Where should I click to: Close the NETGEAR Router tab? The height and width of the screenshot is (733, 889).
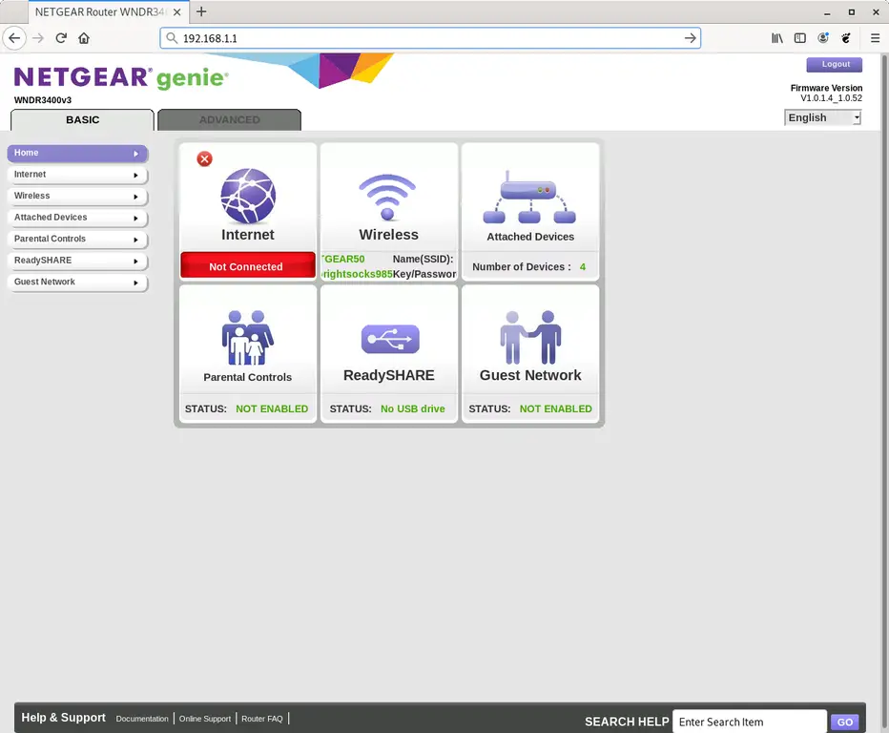176,11
